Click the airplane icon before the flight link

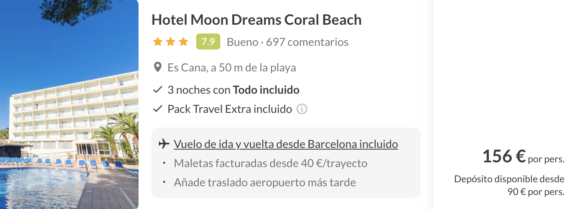164,144
